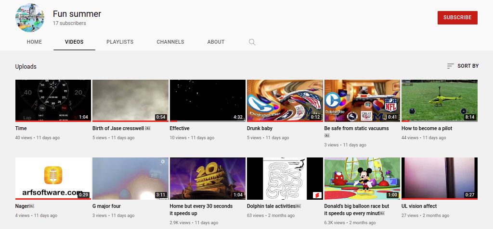The width and height of the screenshot is (493, 229).
Task: Play the gray clouds video thumbnail
Action: click(x=130, y=101)
